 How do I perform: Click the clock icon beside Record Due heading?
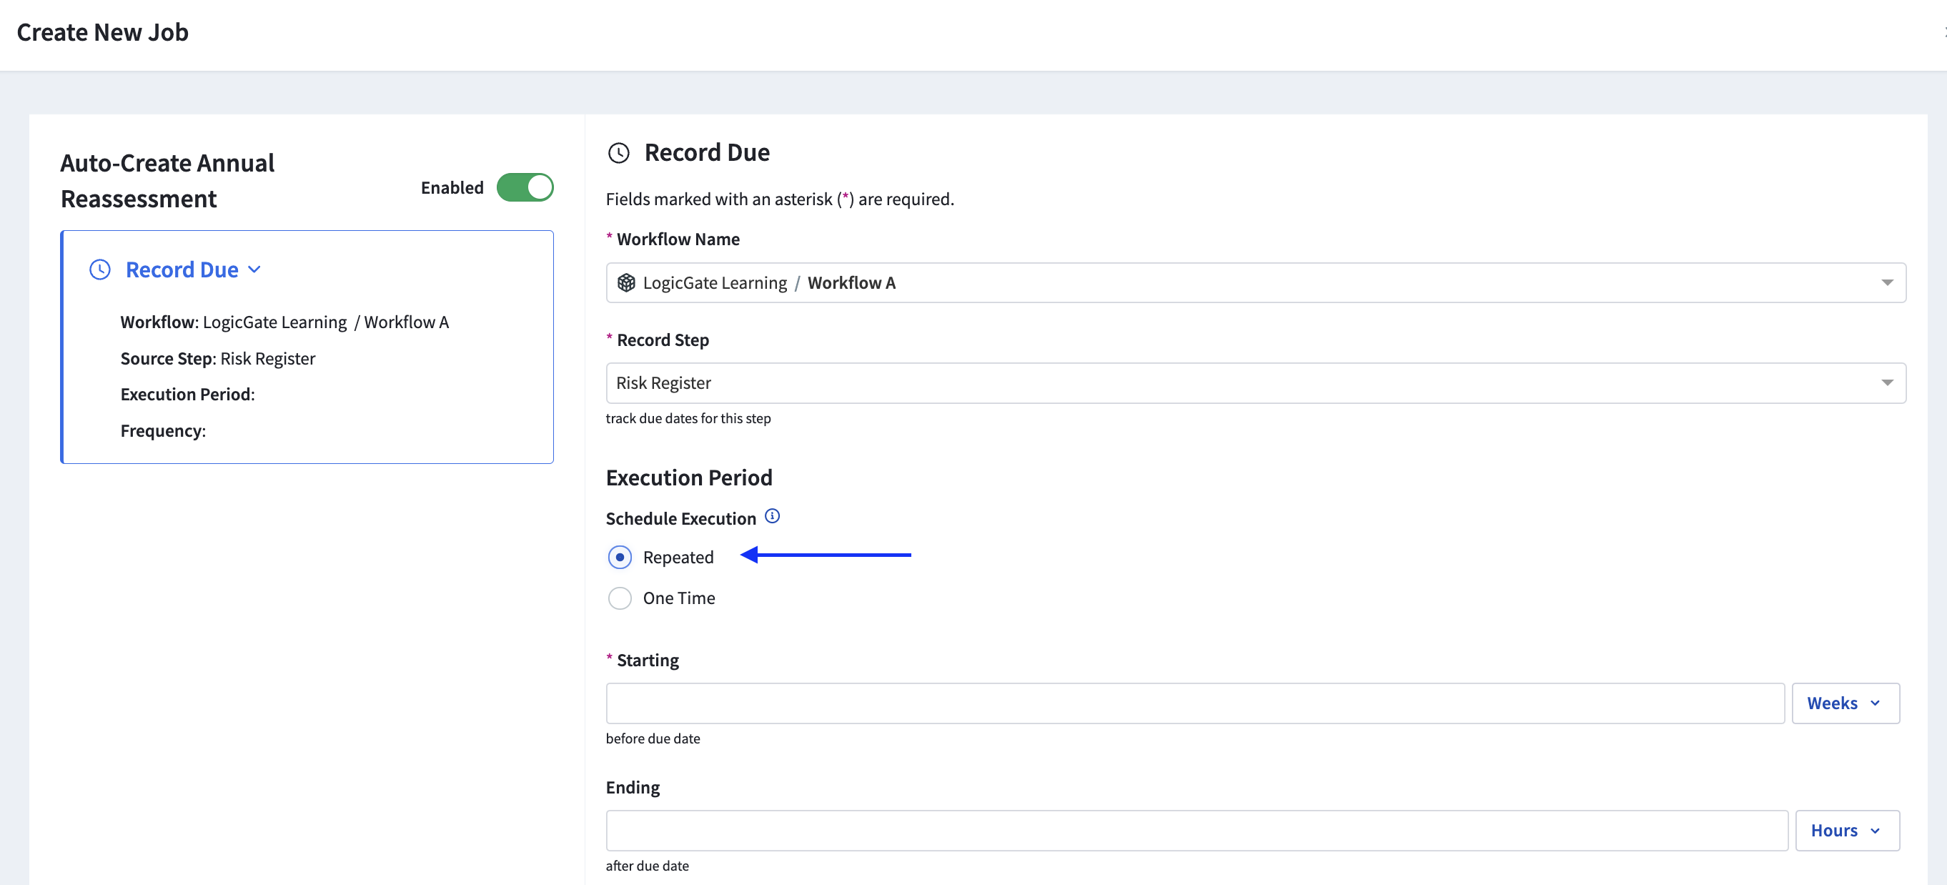tap(618, 154)
